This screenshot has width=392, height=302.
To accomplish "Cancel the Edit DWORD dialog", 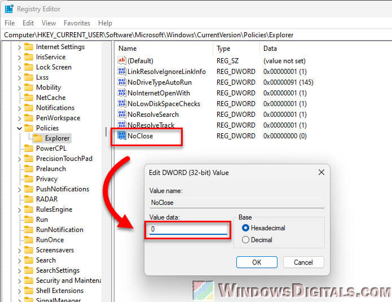I will [x=303, y=262].
